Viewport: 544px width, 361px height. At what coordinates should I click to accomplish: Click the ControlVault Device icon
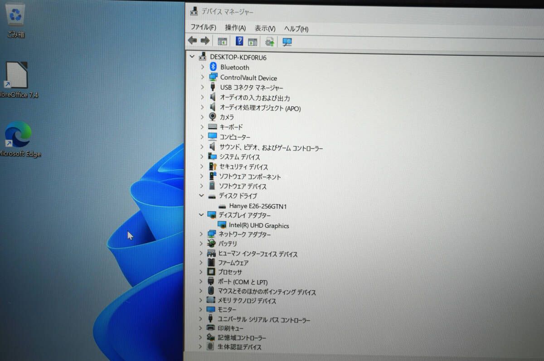[x=213, y=77]
